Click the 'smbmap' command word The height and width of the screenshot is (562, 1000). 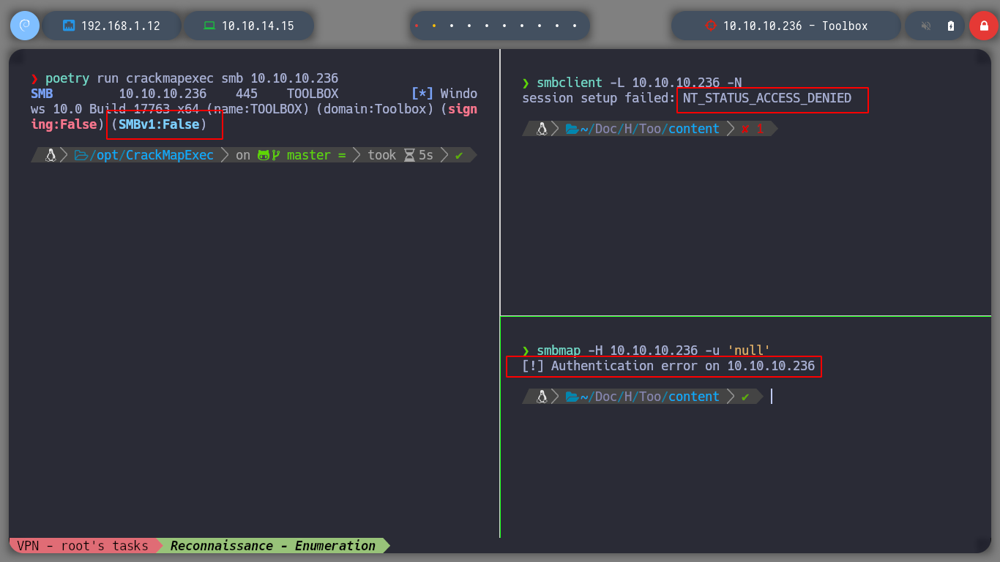point(559,351)
